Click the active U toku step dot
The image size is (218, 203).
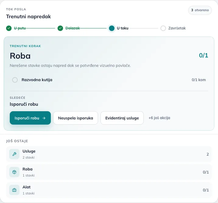[x=112, y=28]
